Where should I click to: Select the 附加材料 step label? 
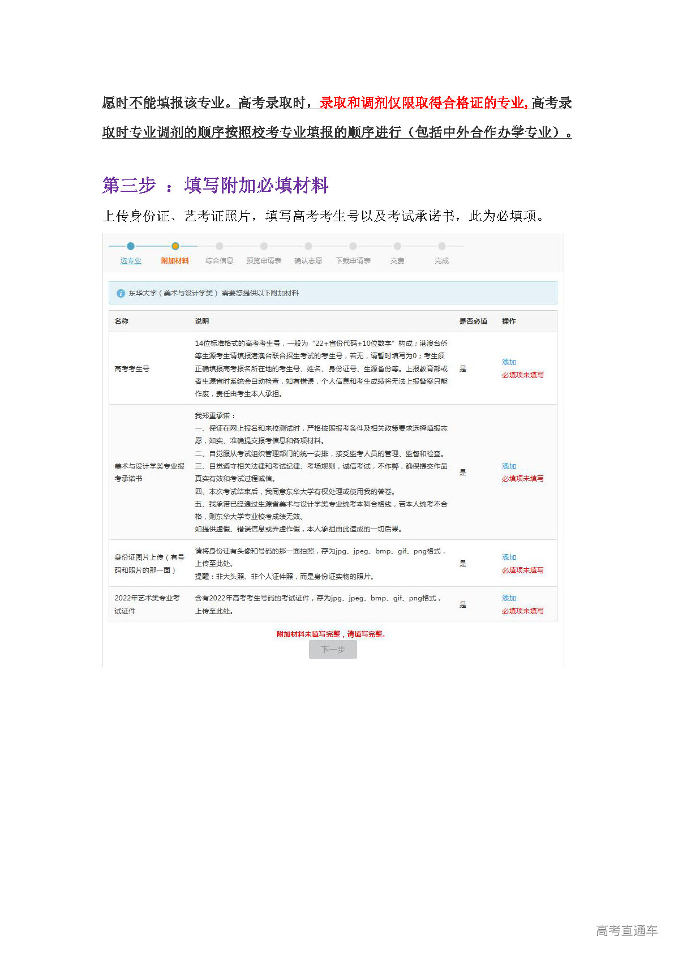click(175, 261)
